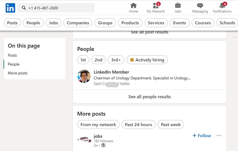
Task: Jump to More posts in sidebar
Action: 18,73
